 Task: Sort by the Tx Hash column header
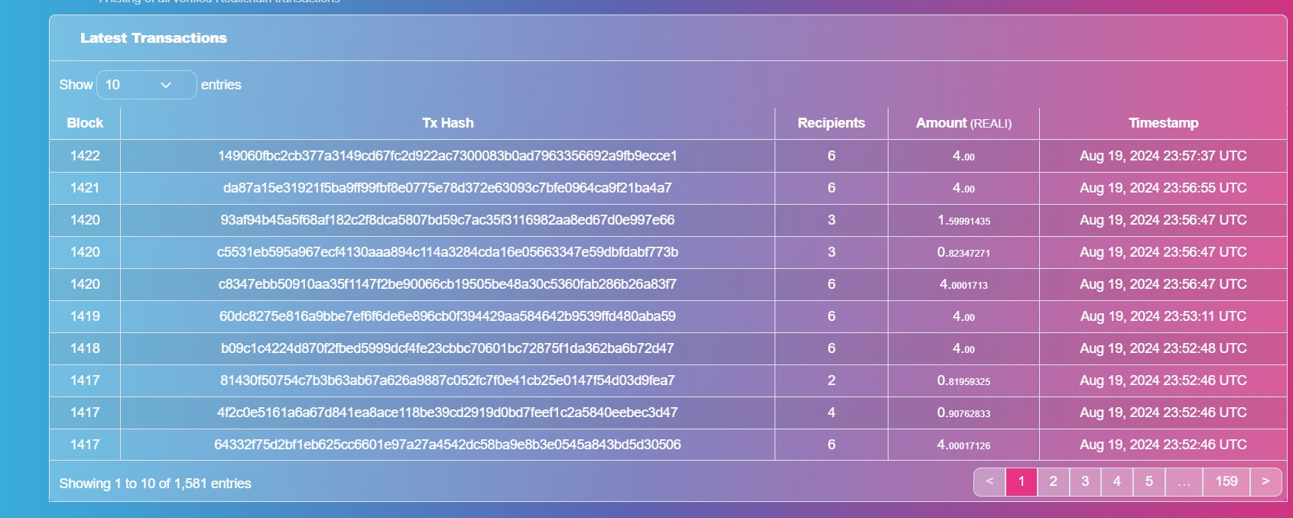[x=448, y=123]
